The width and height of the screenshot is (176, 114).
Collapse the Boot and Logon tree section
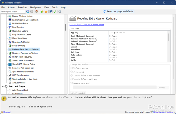[3, 86]
